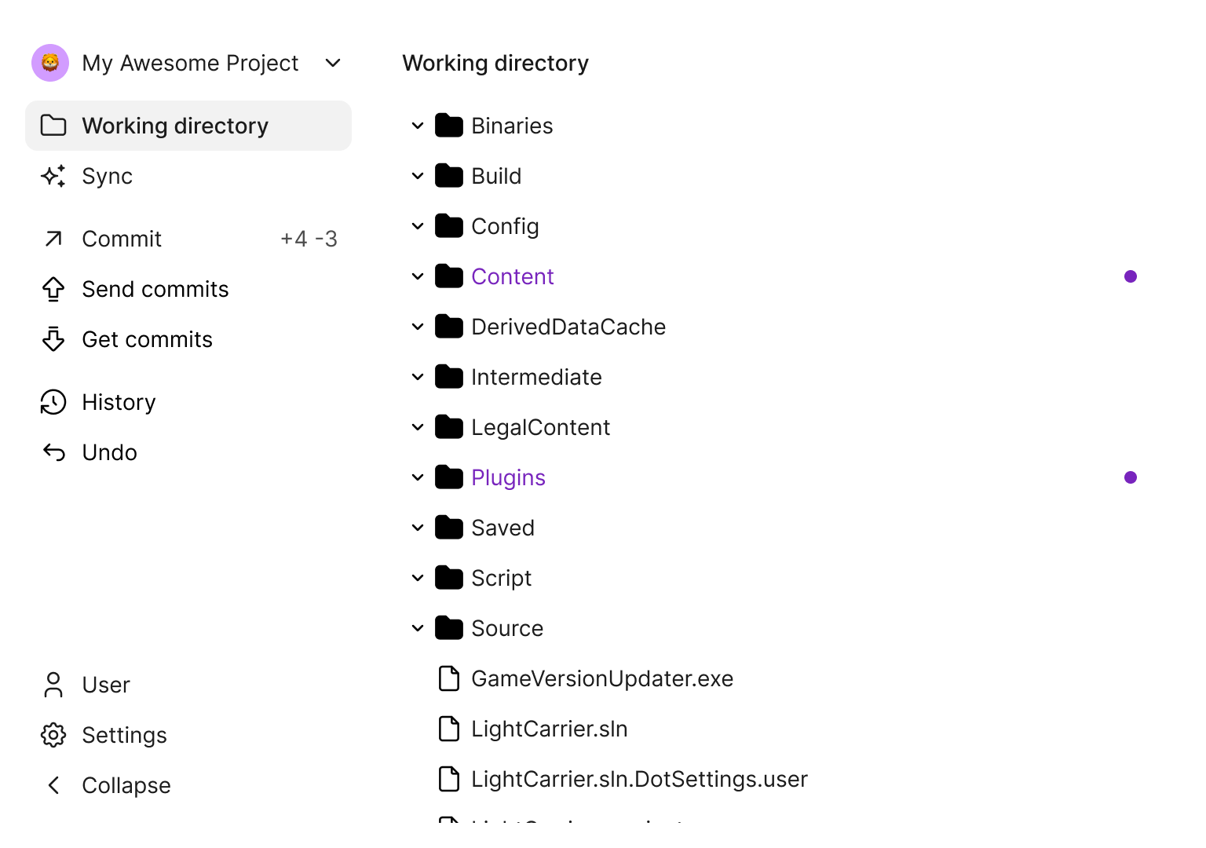Select the GameVersionUpdater.exe file
This screenshot has width=1206, height=848.
[601, 678]
